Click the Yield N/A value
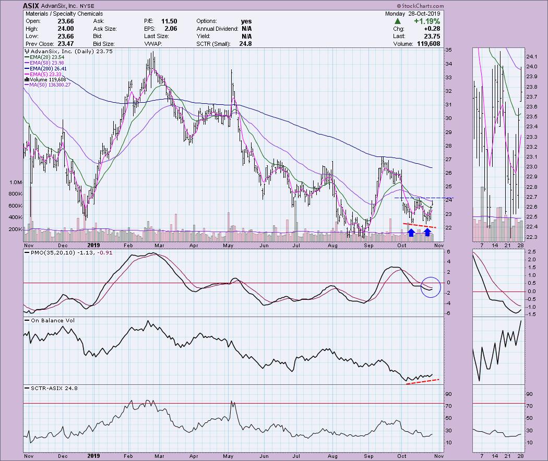The image size is (548, 461). pyautogui.click(x=246, y=37)
